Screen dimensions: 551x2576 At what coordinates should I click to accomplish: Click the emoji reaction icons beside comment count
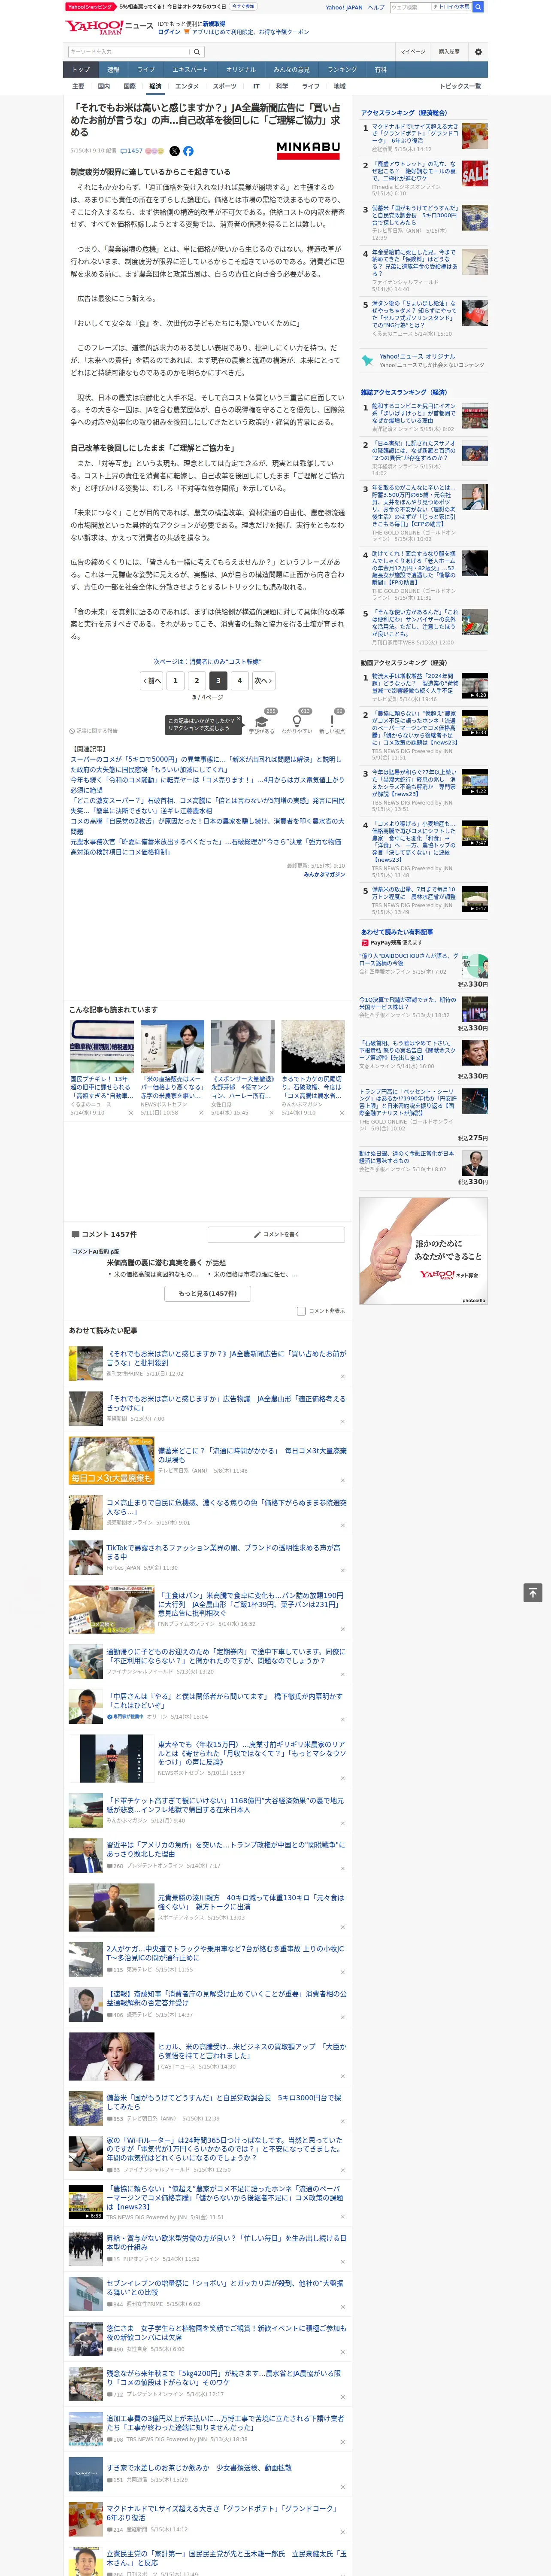coord(154,151)
